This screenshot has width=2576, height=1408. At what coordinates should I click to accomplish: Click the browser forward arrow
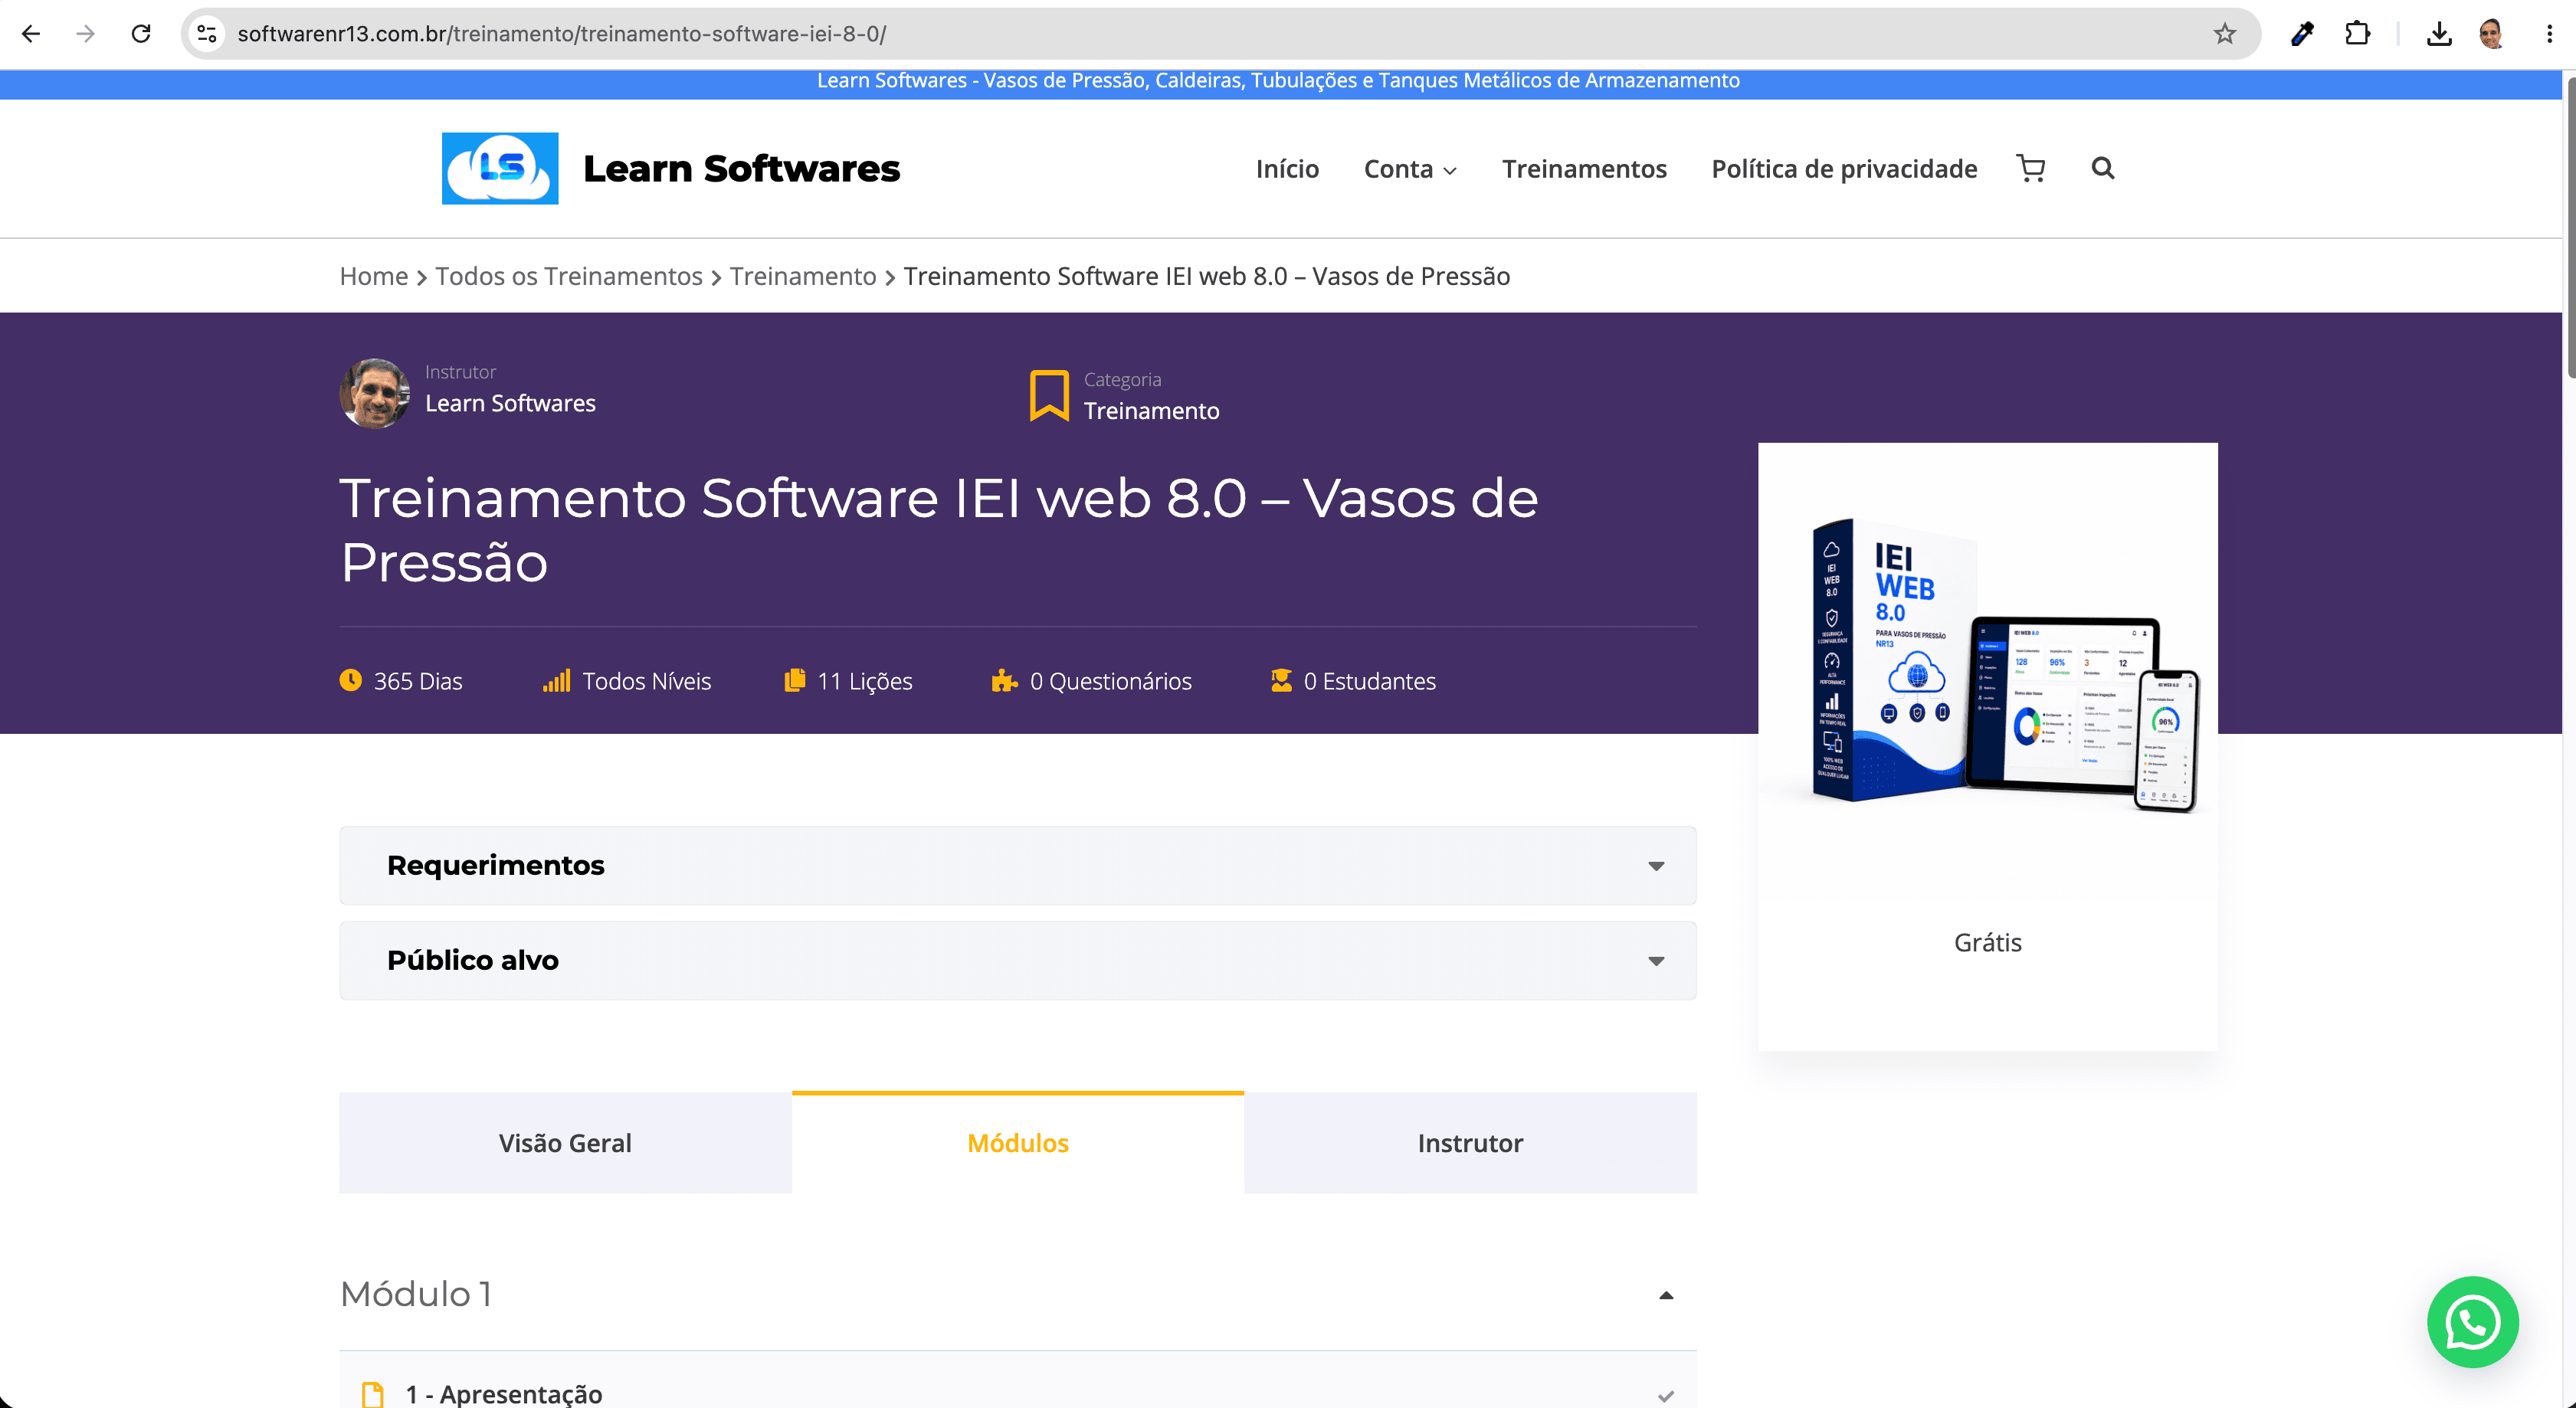click(86, 34)
